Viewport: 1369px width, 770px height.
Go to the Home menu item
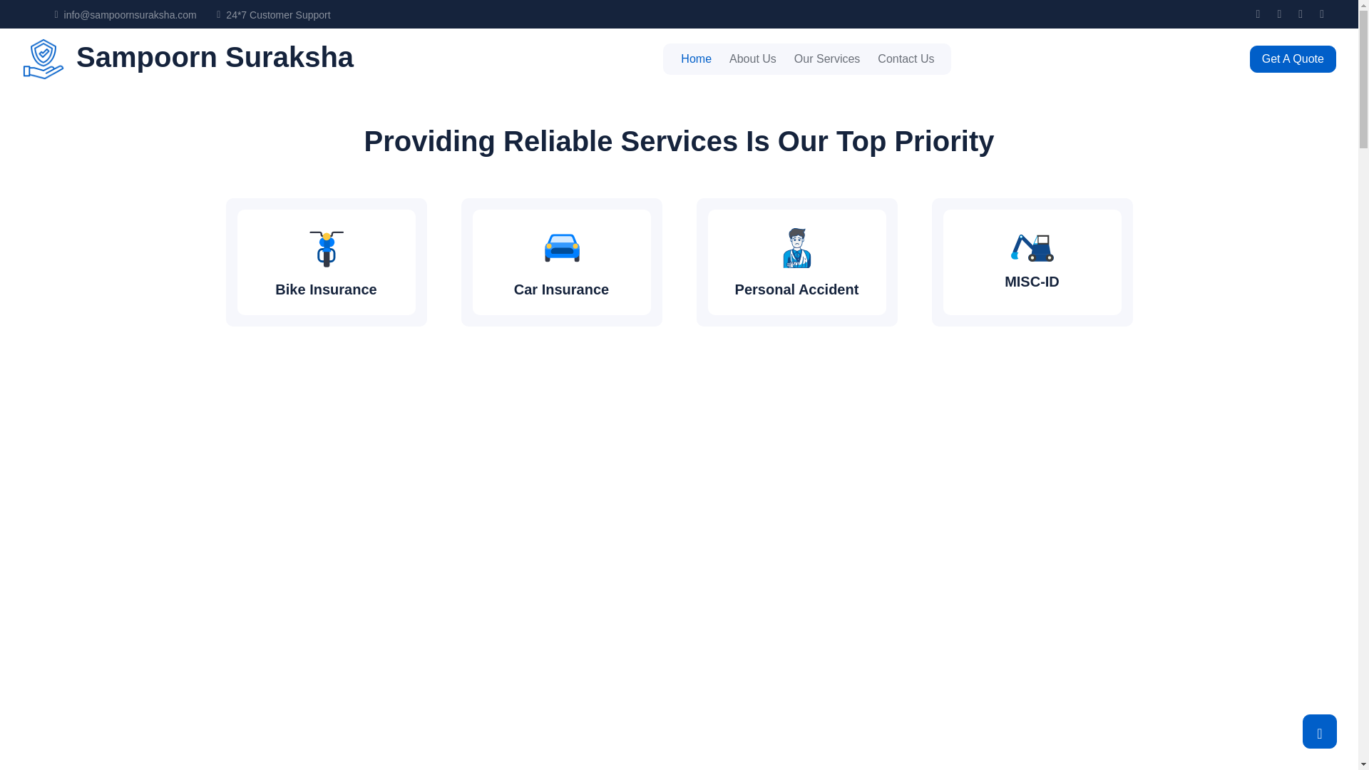pos(696,59)
